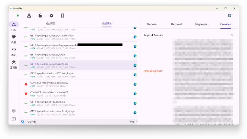Open the Response tab
This screenshot has width=247, height=139.
click(x=201, y=24)
